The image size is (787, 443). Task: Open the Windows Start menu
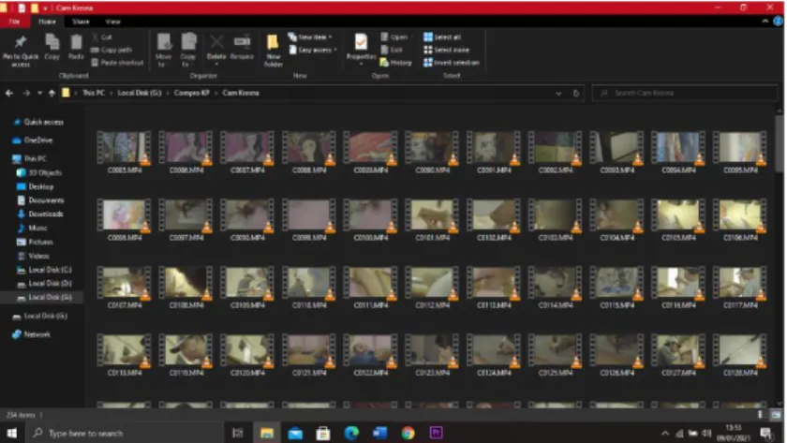click(12, 433)
